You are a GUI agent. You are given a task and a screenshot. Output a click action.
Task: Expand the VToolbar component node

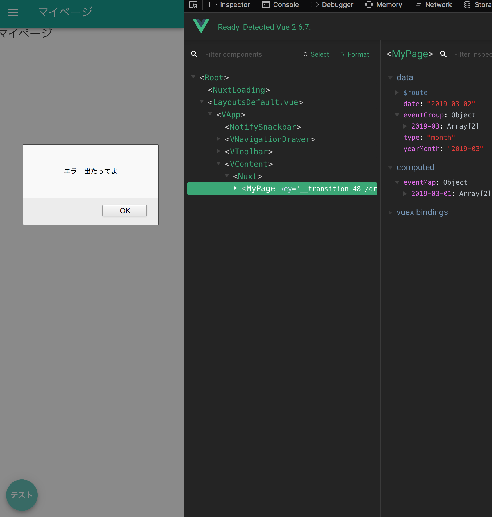(218, 151)
